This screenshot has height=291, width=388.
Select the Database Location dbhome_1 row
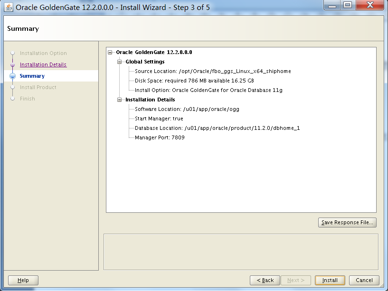217,128
